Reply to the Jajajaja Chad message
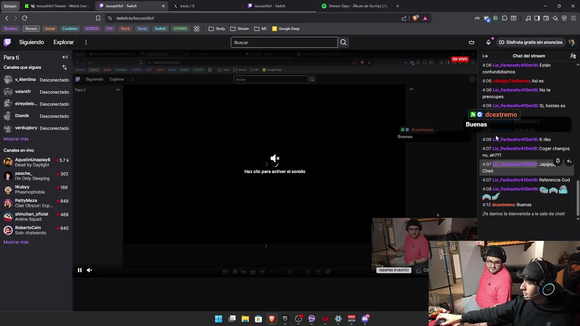This screenshot has height=326, width=580. point(569,161)
